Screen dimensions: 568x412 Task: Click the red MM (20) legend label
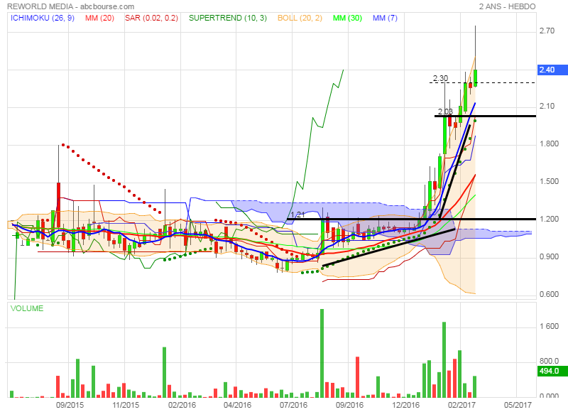(x=99, y=18)
